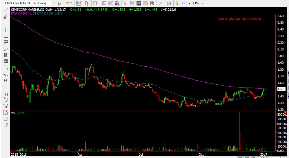Select the abc text annotation tool
Viewport: 289px width, 158px height.
[6, 74]
